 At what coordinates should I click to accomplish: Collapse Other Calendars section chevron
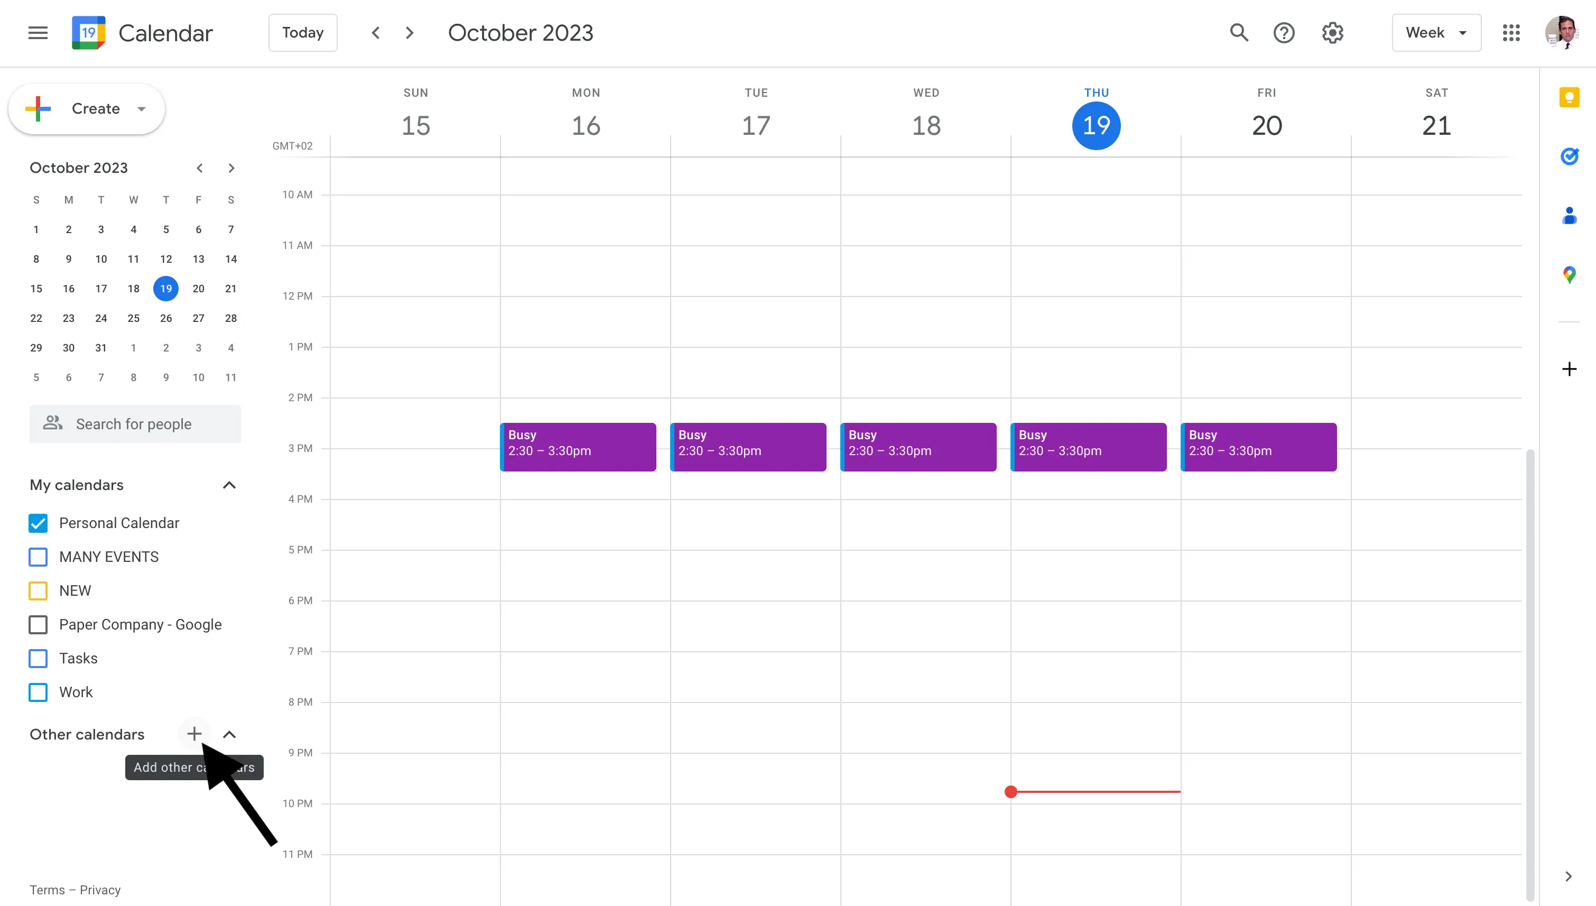[229, 734]
